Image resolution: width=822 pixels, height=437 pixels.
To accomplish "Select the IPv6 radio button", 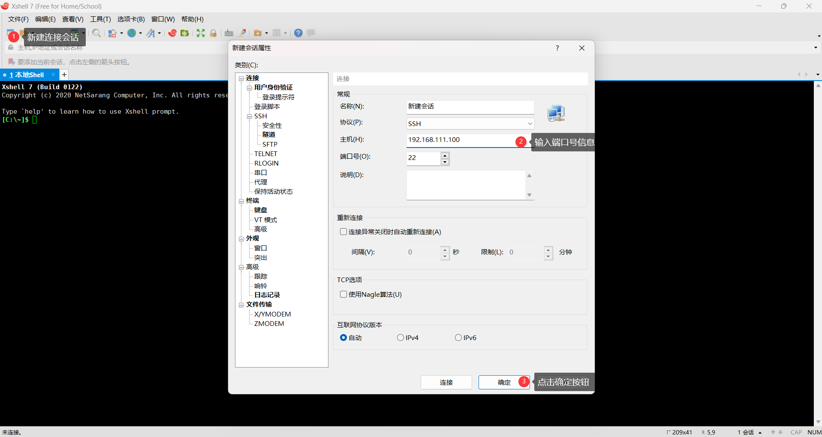I will [x=458, y=338].
